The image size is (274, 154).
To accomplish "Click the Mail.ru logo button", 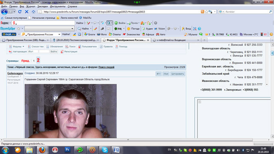I will (x=9, y=34).
